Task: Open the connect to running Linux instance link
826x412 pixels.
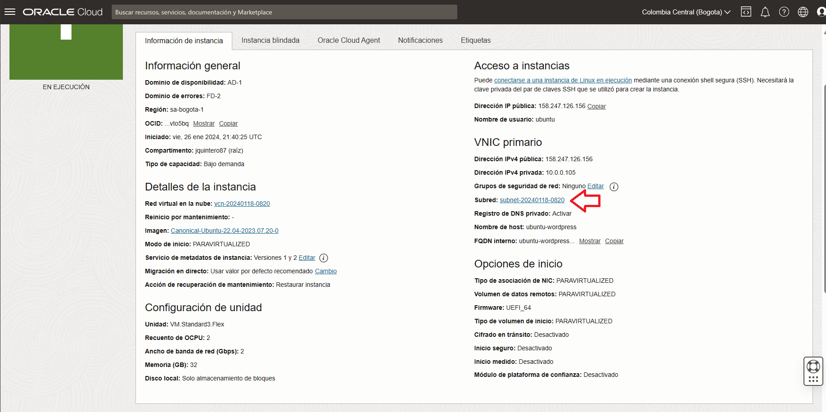Action: (x=563, y=80)
